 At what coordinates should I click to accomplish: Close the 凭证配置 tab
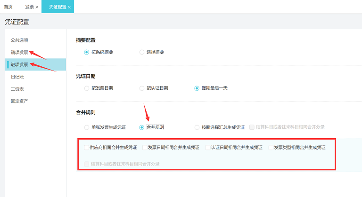tap(69, 8)
